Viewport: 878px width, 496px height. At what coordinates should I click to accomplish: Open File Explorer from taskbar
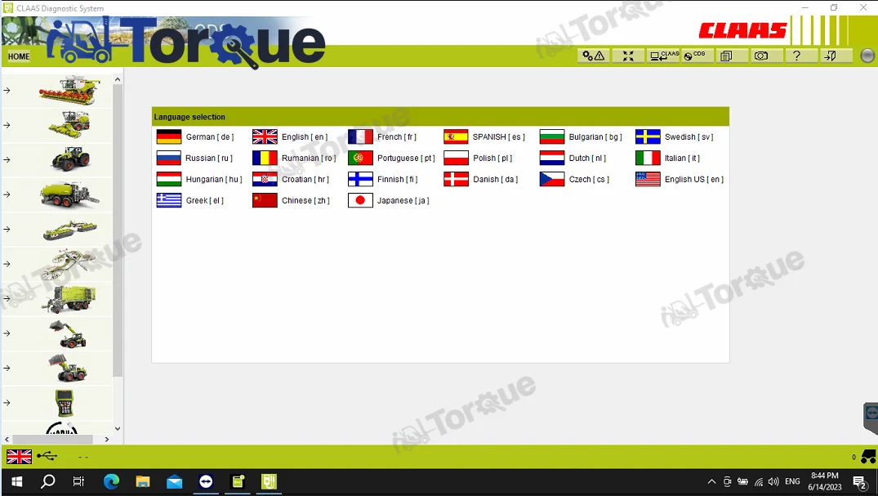pyautogui.click(x=143, y=482)
